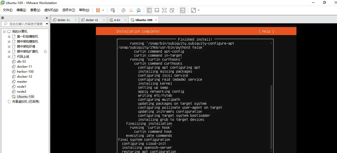Click the Help button in the installer
Viewport: 337px width, 153px height.
(x=266, y=31)
